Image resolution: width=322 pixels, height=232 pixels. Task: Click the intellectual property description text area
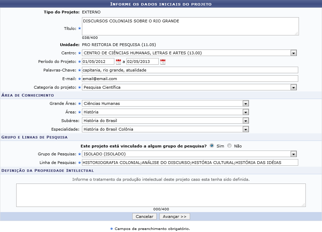click(161, 194)
